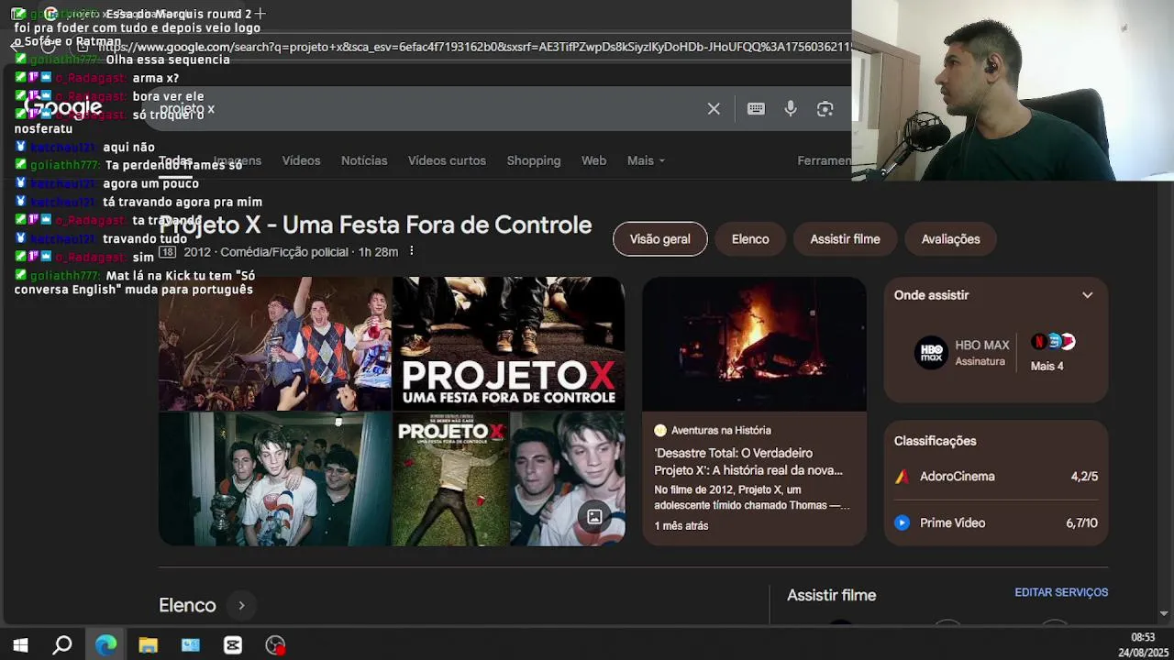Screen dimensions: 1174x660
Task: Switch to the Vídeos tab
Action: point(301,160)
